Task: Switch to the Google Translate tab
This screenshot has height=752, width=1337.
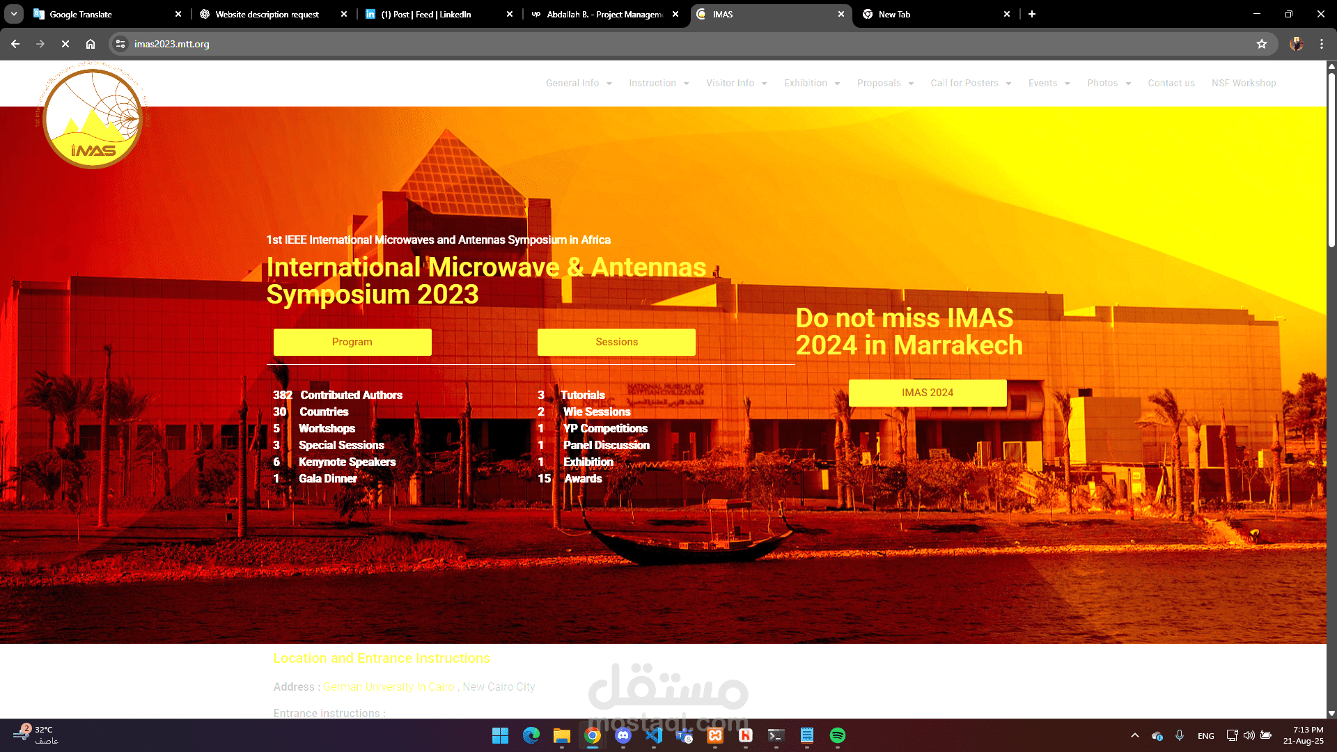Action: 106,14
